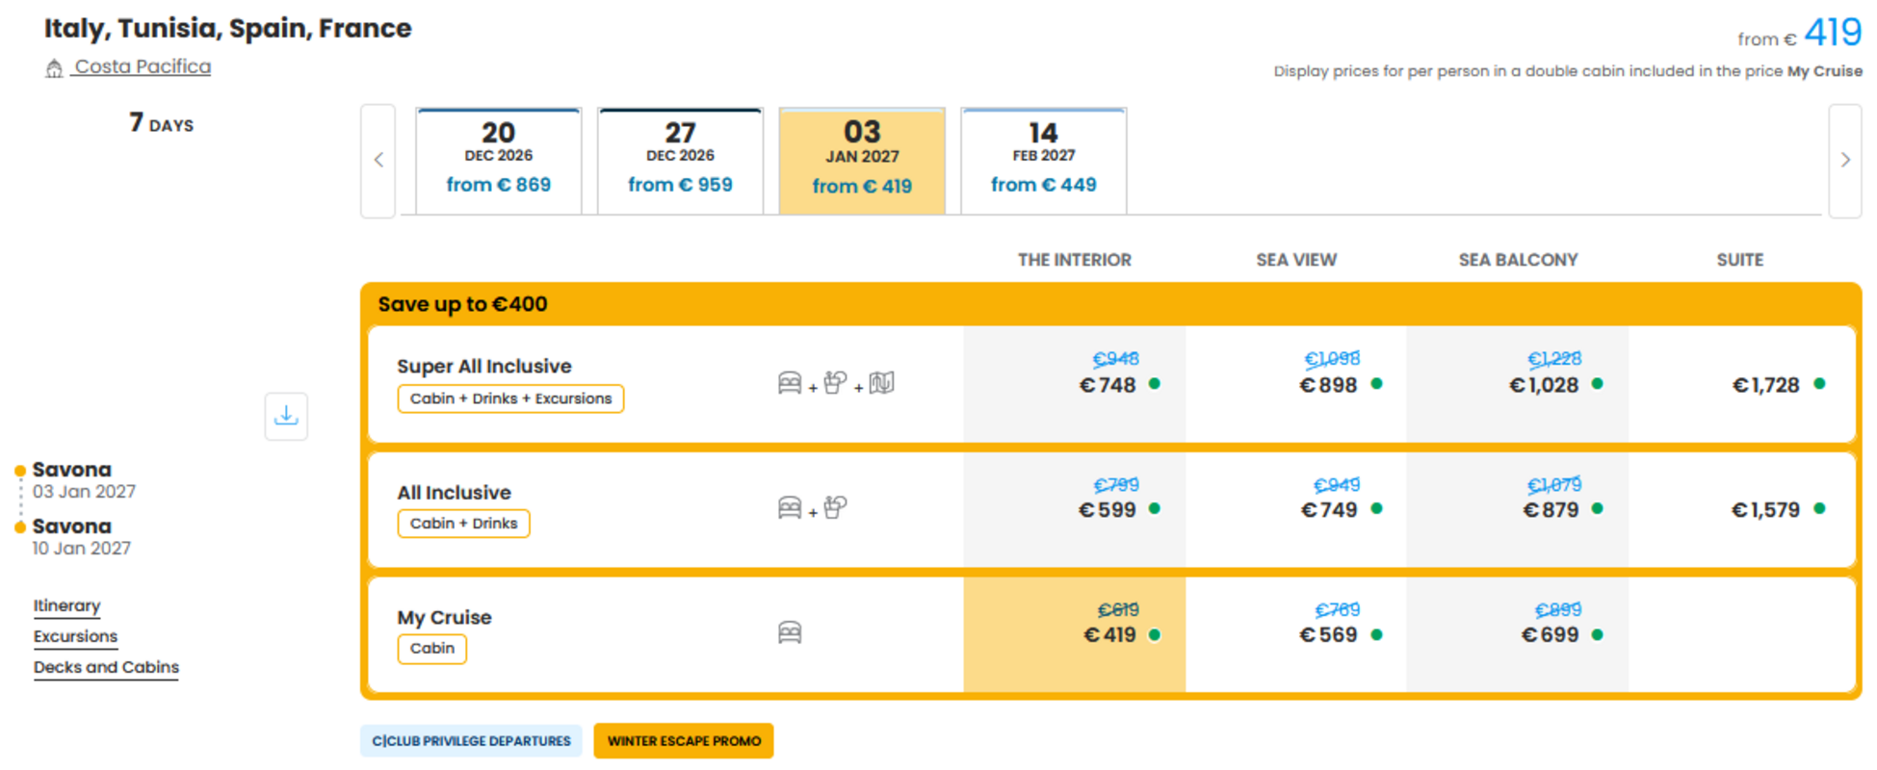
Task: Click the cabin bed icon in My Cruise row
Action: pos(790,632)
